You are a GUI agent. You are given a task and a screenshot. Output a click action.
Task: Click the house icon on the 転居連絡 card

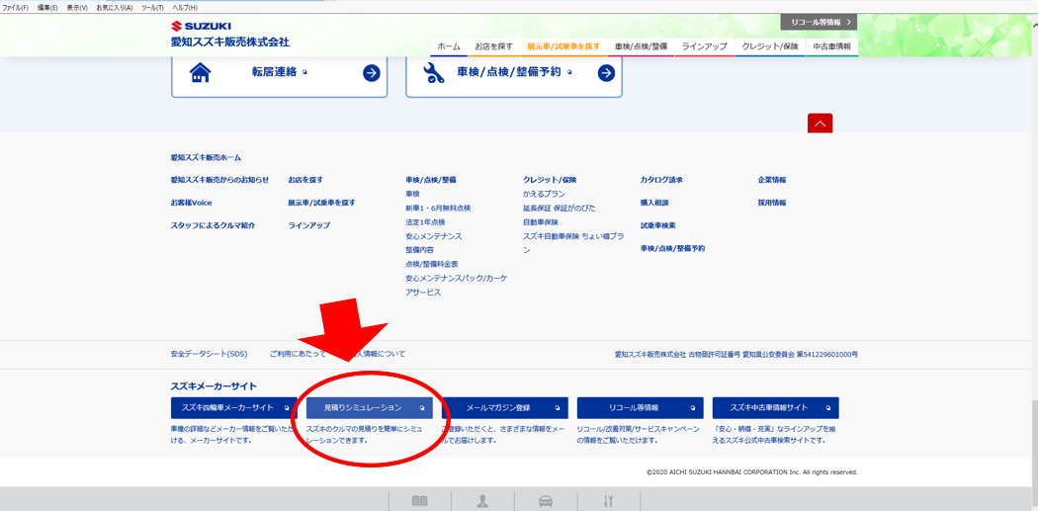(200, 73)
